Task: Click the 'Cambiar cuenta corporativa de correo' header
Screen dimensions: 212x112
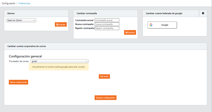Action: [x=26, y=46]
